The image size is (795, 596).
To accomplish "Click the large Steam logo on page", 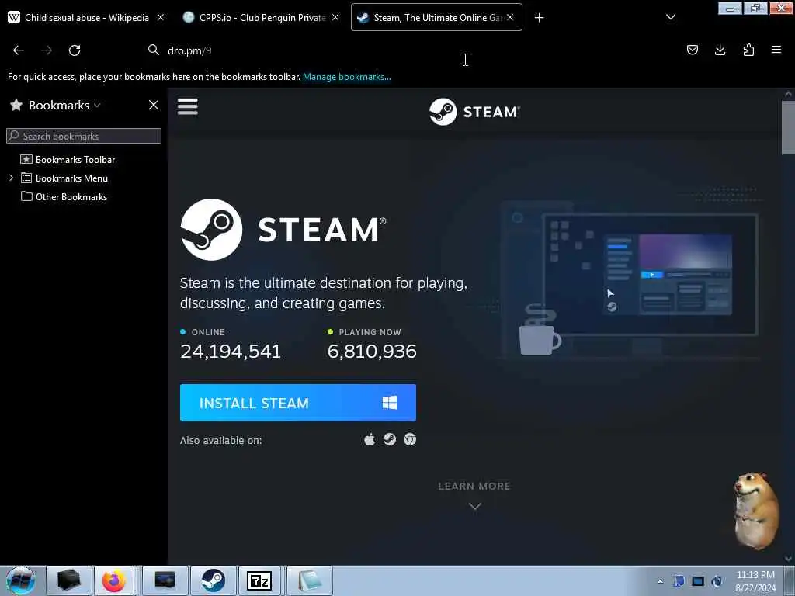I will tap(283, 230).
